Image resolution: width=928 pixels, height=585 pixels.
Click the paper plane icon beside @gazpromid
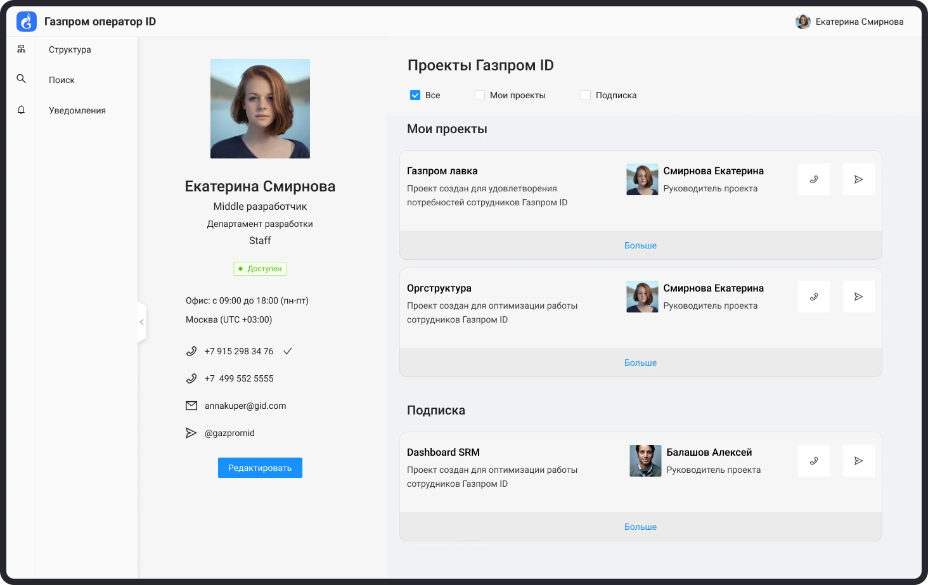[191, 433]
